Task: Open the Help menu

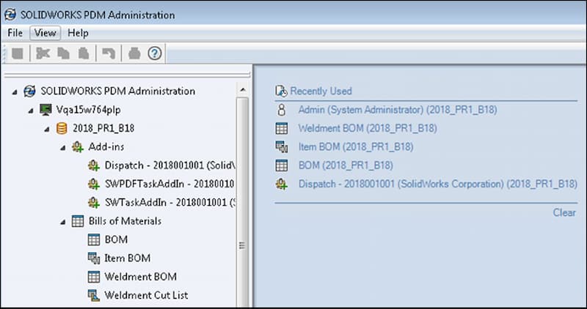Action: [x=78, y=33]
